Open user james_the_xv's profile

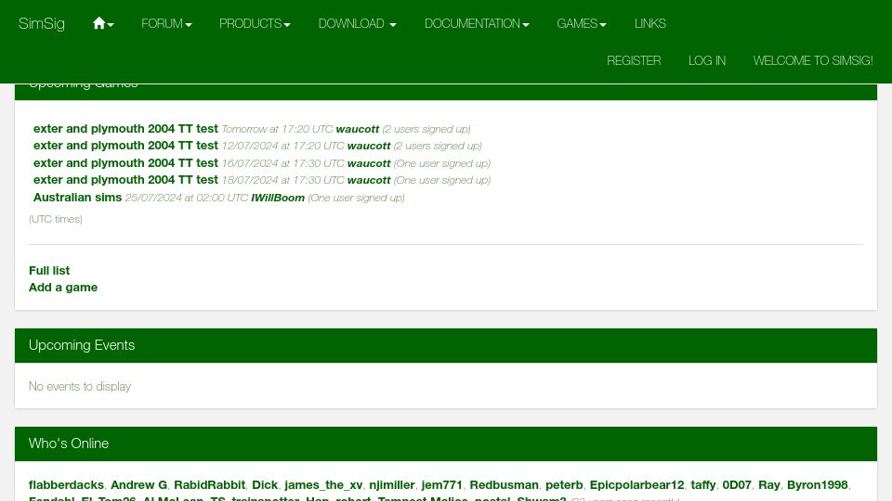point(323,485)
